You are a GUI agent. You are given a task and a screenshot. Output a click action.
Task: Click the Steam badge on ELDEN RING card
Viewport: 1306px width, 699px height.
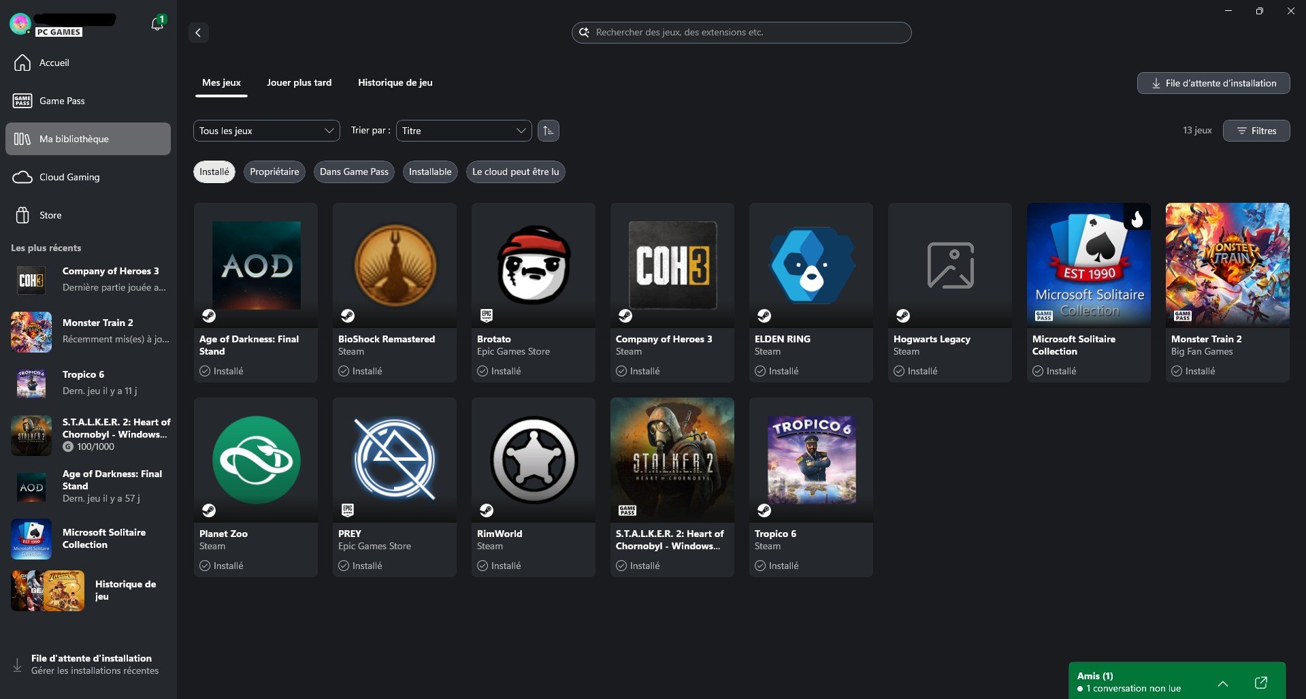pyautogui.click(x=764, y=316)
